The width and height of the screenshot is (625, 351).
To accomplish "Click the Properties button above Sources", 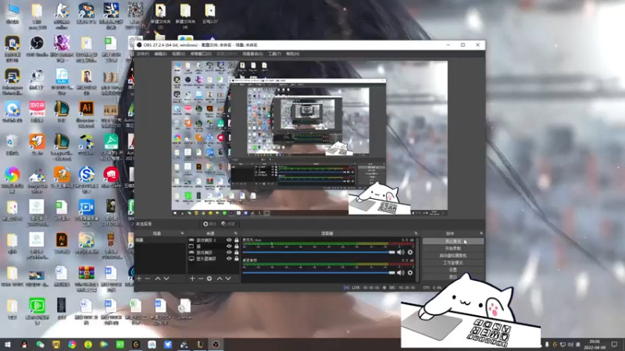I will pos(209,224).
